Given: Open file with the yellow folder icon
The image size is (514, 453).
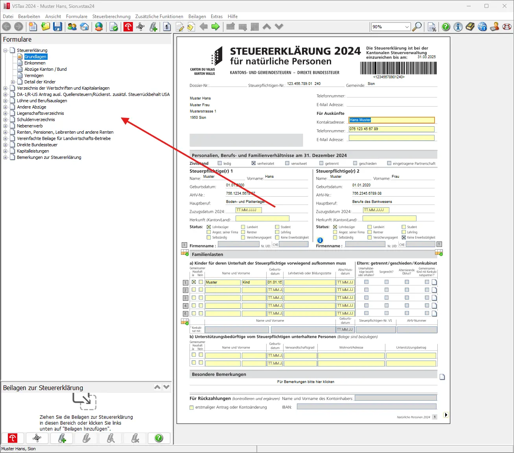Looking at the screenshot, I should pos(46,27).
